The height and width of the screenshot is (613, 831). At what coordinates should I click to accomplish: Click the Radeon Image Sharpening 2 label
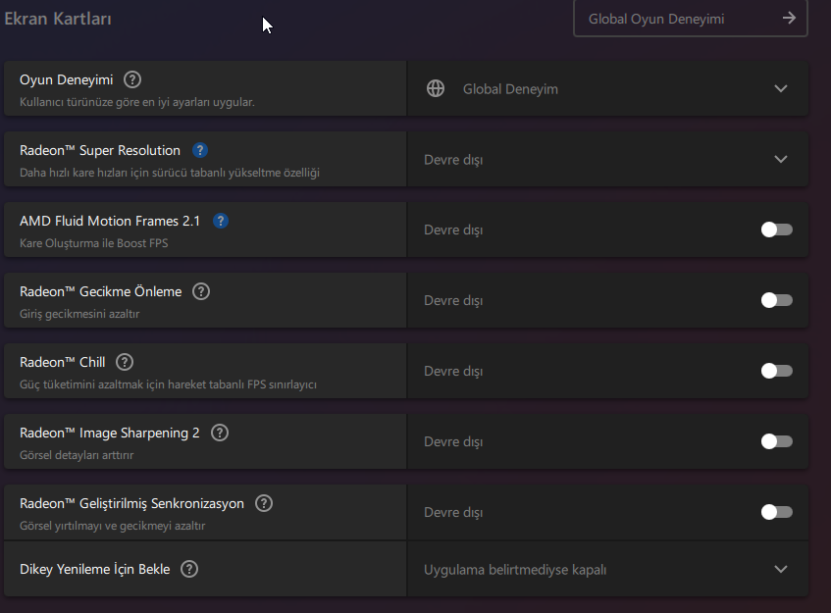pyautogui.click(x=110, y=433)
